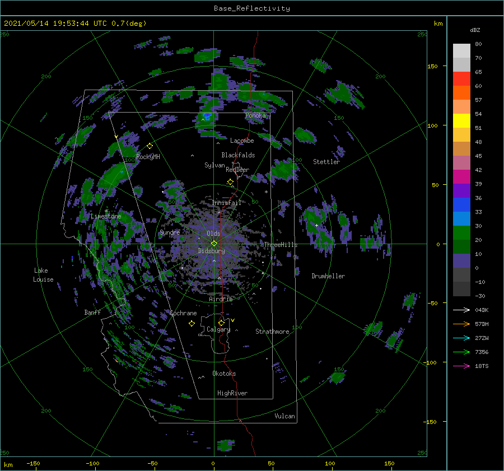
Task: Click the Vulcan city label
Action: pyautogui.click(x=284, y=416)
